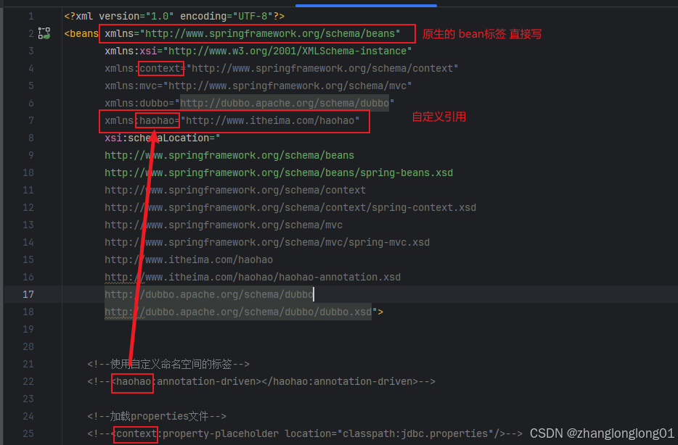Click the xsi:schemaLocation attribute on line 8
The height and width of the screenshot is (445, 678).
(x=162, y=138)
